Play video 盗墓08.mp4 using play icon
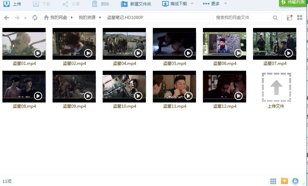 point(38,96)
